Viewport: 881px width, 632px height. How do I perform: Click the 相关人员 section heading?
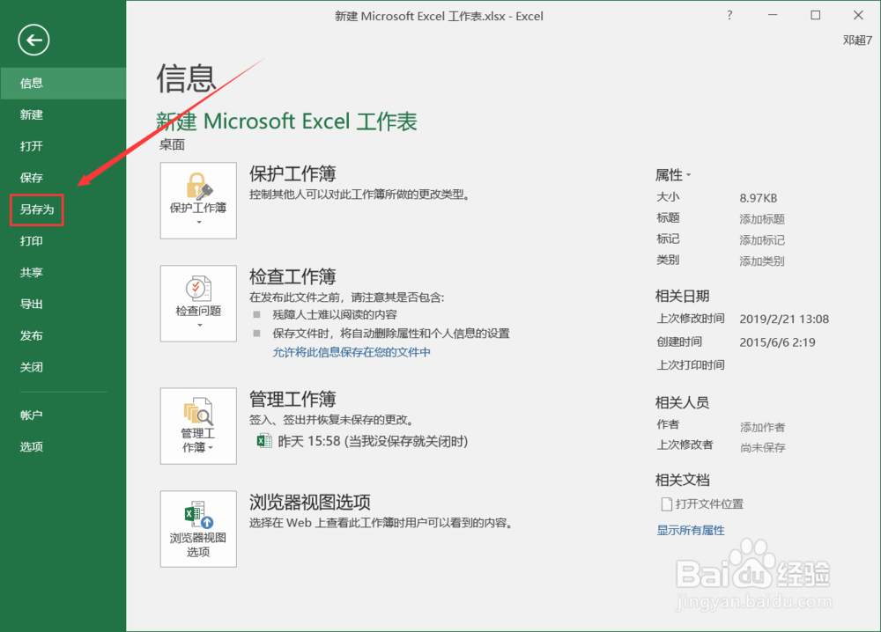[682, 402]
